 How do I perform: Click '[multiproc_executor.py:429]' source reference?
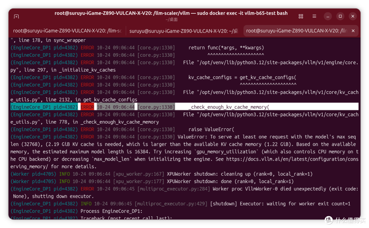click(x=171, y=204)
